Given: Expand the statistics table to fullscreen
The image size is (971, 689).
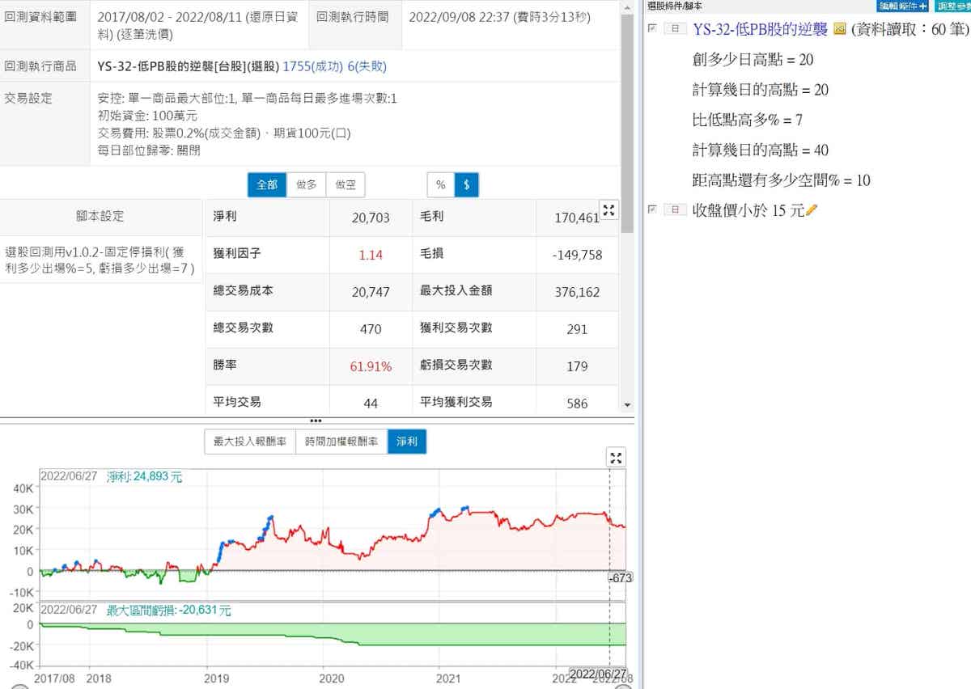Looking at the screenshot, I should (609, 209).
